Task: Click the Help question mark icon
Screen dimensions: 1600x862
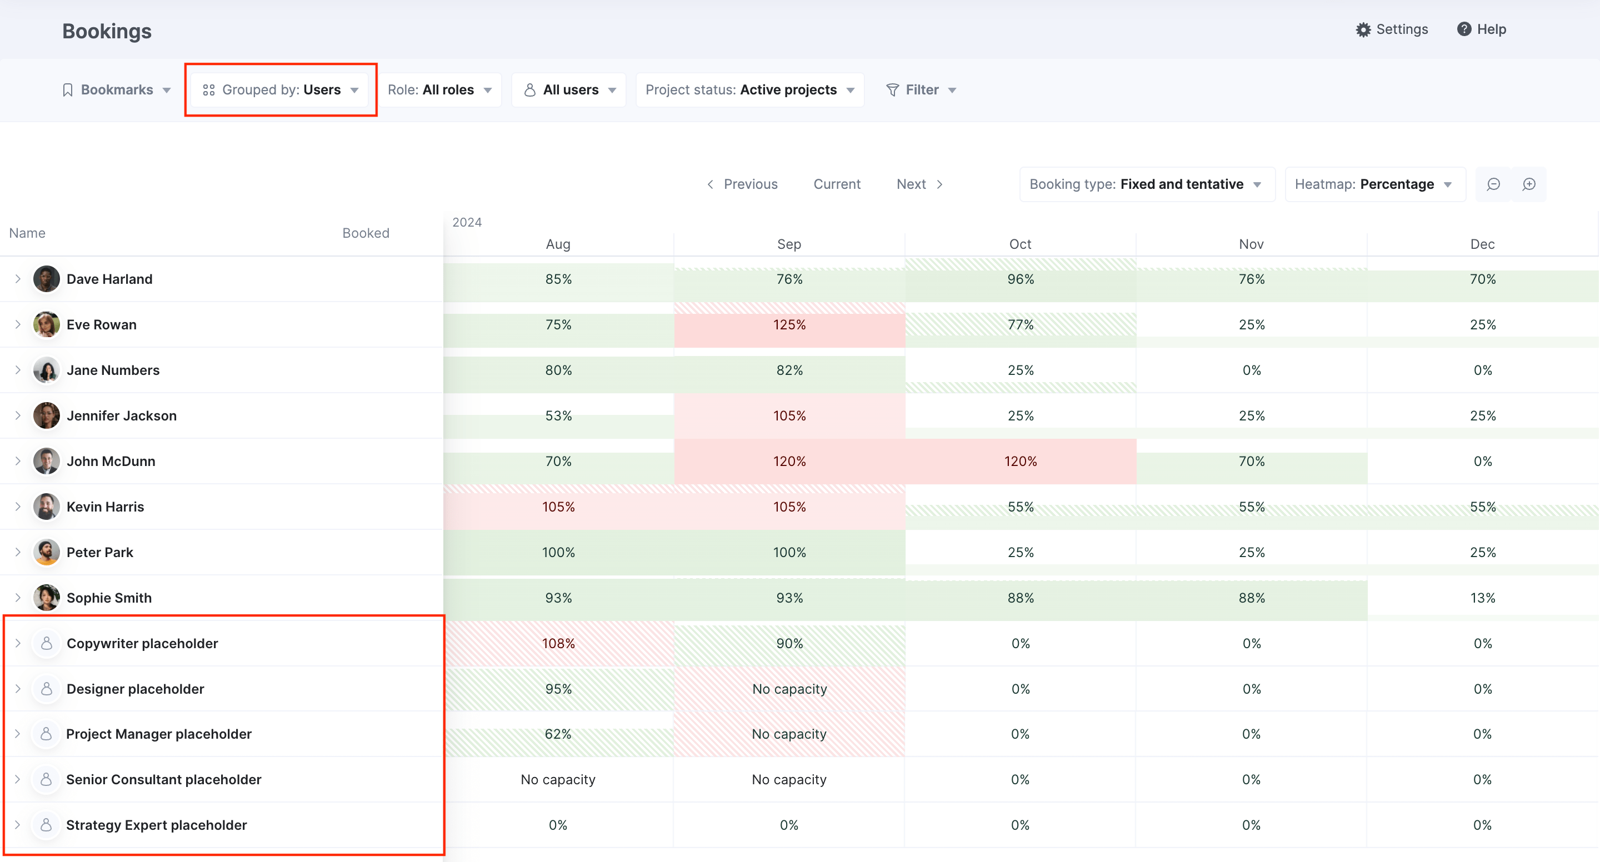Action: pos(1464,29)
